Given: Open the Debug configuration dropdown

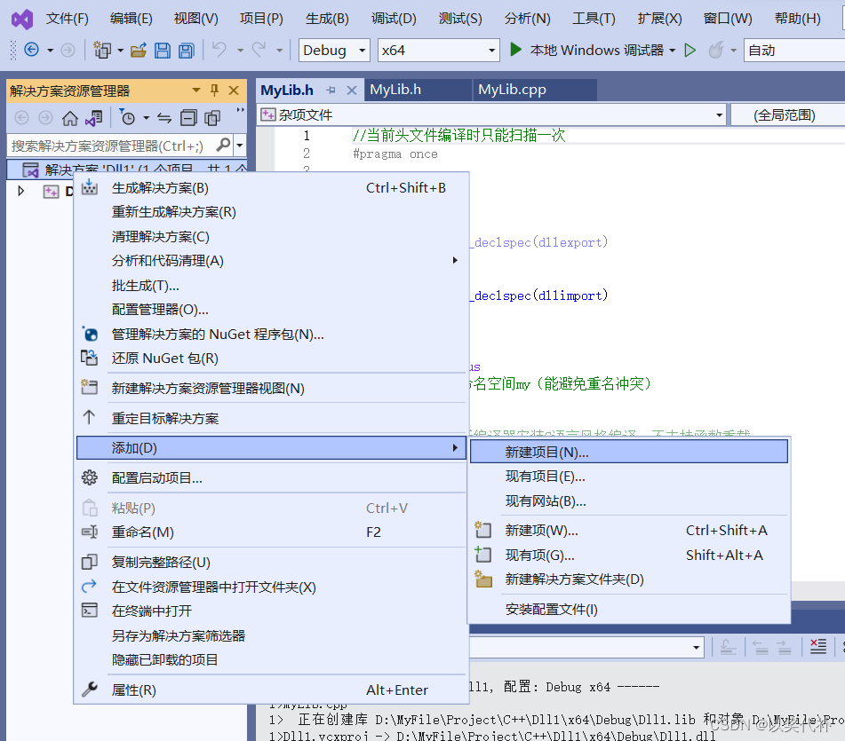Looking at the screenshot, I should pyautogui.click(x=333, y=51).
